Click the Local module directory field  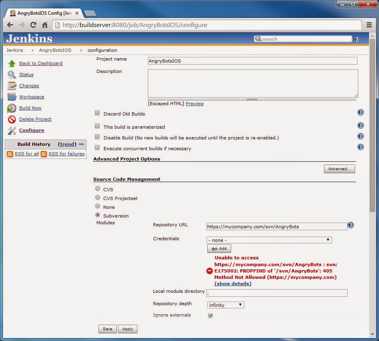(277, 293)
